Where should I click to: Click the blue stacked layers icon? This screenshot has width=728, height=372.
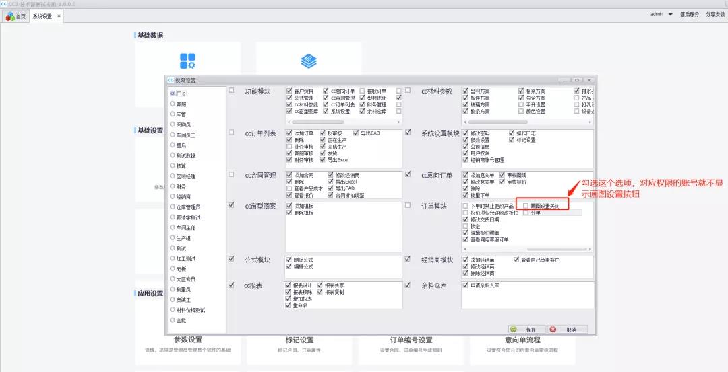pos(308,61)
